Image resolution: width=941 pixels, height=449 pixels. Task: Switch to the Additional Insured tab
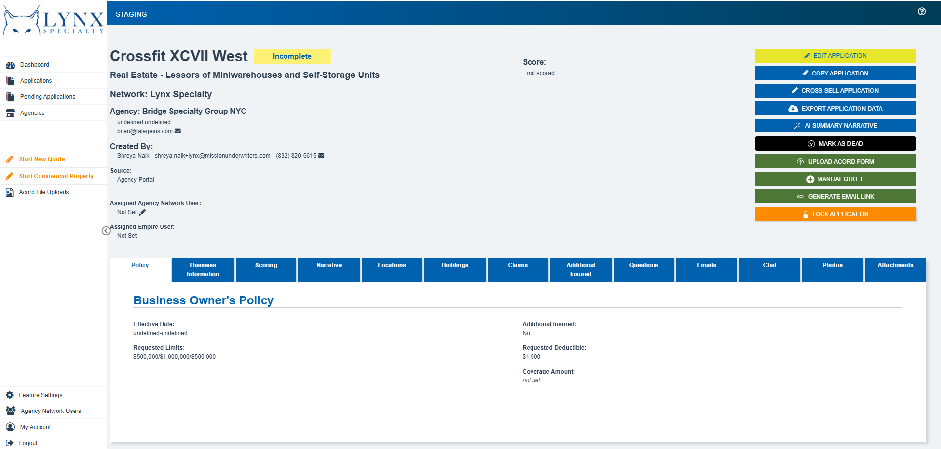tap(581, 270)
